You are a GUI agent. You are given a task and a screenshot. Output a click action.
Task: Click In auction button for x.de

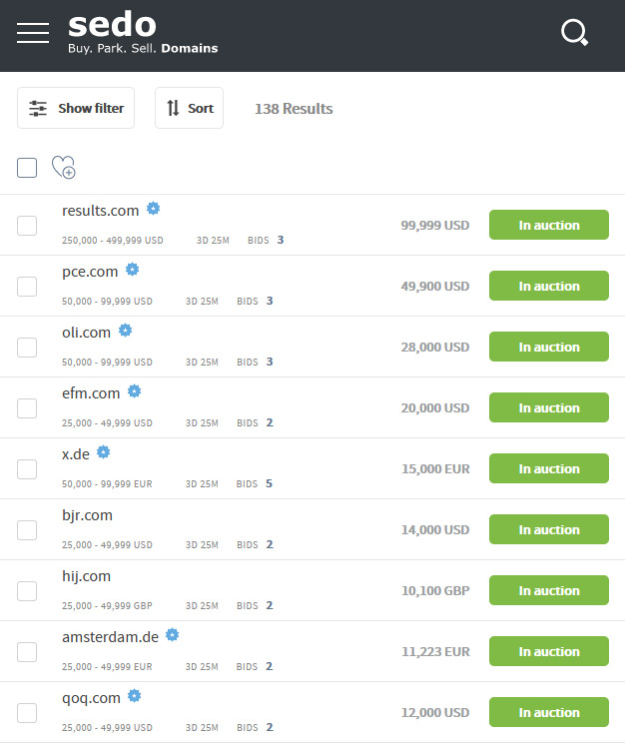pos(549,468)
